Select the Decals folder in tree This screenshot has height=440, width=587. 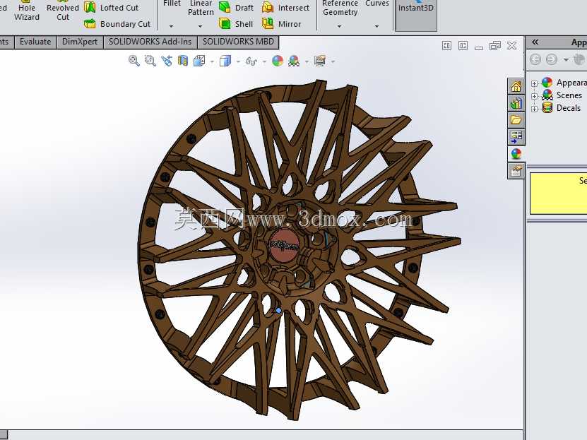[x=561, y=108]
